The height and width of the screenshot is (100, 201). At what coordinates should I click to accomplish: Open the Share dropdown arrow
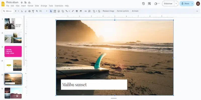(x=192, y=3)
